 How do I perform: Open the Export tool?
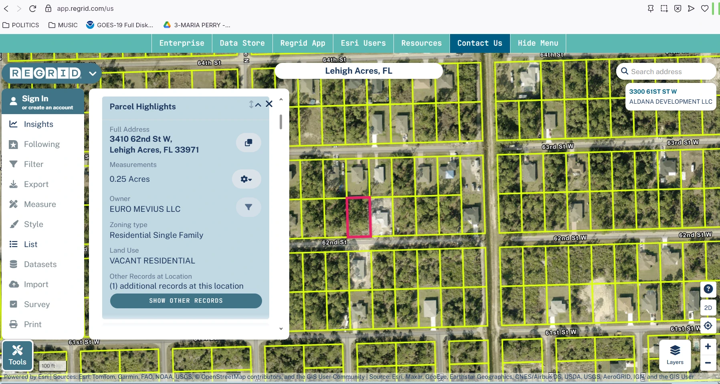[x=36, y=184]
